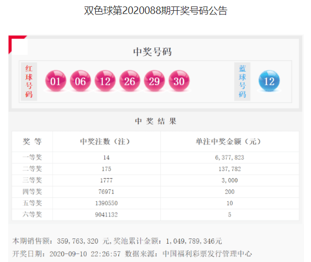
Task: Click red ball number 06
Action: tap(80, 81)
